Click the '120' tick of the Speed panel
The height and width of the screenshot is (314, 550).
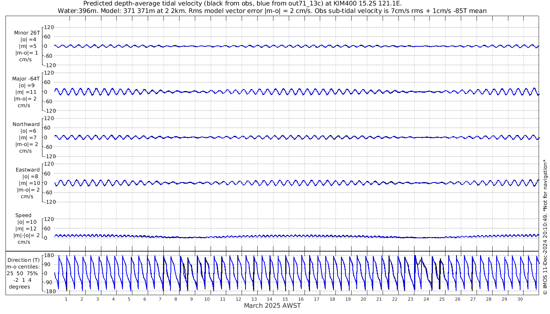pos(48,219)
